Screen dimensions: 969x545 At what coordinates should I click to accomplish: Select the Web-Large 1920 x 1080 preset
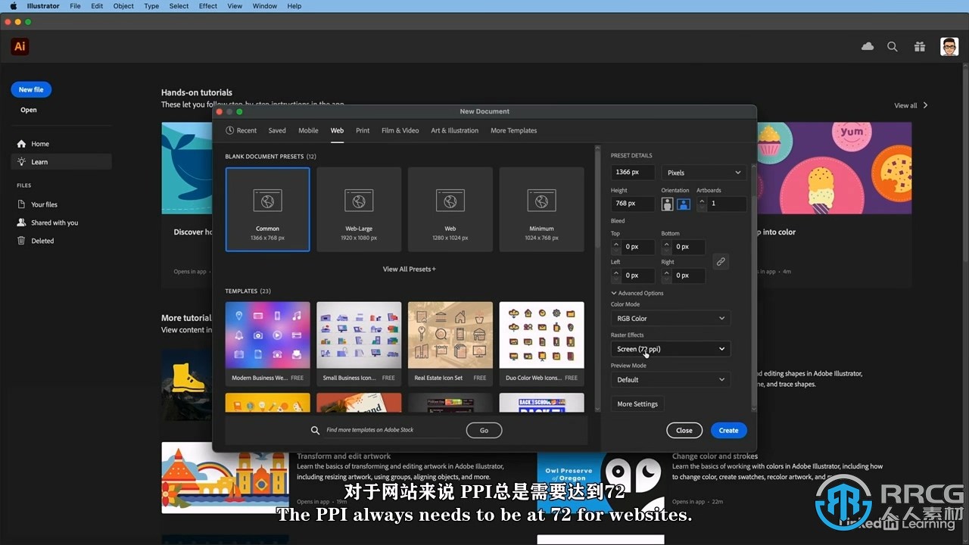pos(359,210)
